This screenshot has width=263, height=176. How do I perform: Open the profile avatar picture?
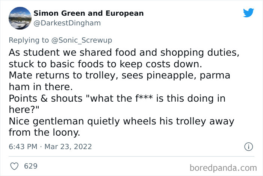coord(19,18)
